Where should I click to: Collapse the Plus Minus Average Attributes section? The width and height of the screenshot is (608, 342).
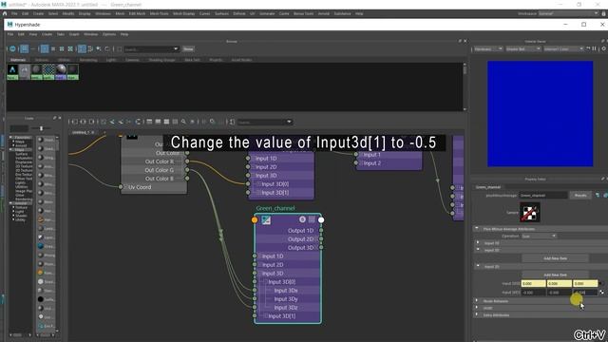pyautogui.click(x=477, y=229)
